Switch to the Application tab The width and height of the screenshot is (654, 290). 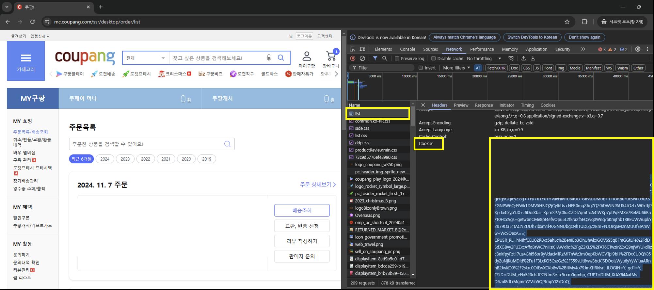point(536,49)
